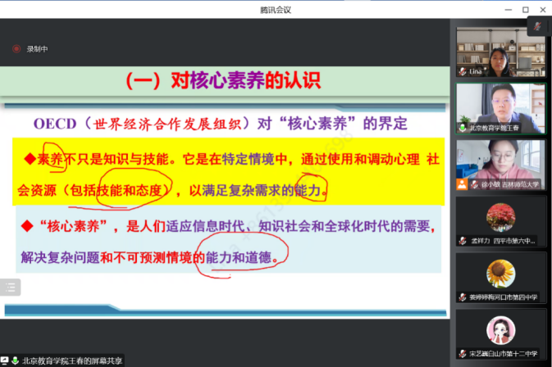The height and width of the screenshot is (367, 552).
Task: Click the view toggle icon above participant list
Action: tap(537, 25)
